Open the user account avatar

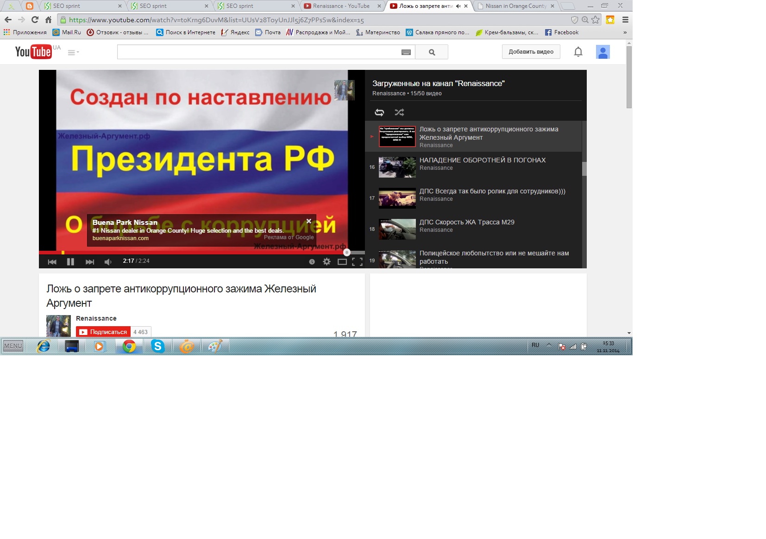point(603,52)
